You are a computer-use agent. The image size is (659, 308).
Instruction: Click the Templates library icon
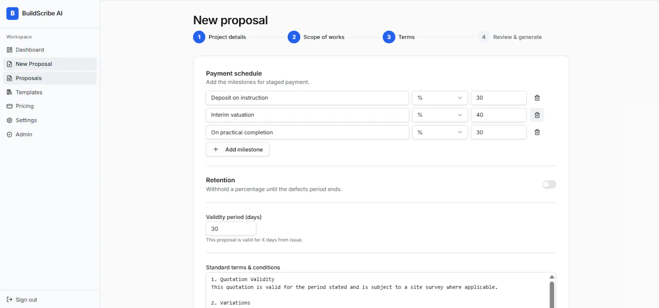coord(9,92)
